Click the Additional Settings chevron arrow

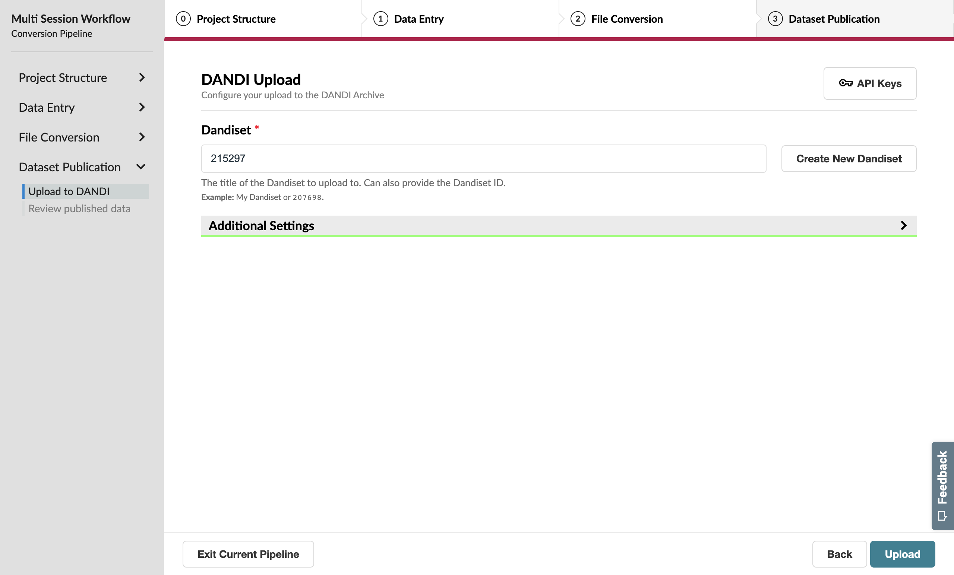903,226
